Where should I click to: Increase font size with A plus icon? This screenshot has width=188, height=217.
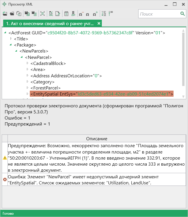click(x=95, y=14)
